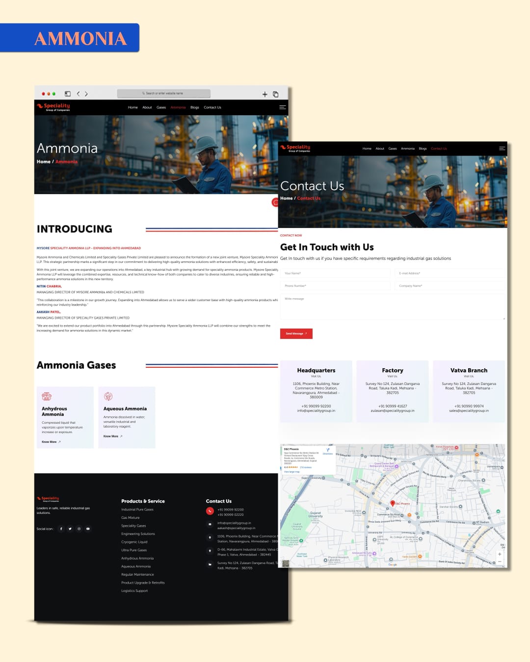Select Gases in Ammonia page navigation
This screenshot has height=662, width=530.
[161, 107]
